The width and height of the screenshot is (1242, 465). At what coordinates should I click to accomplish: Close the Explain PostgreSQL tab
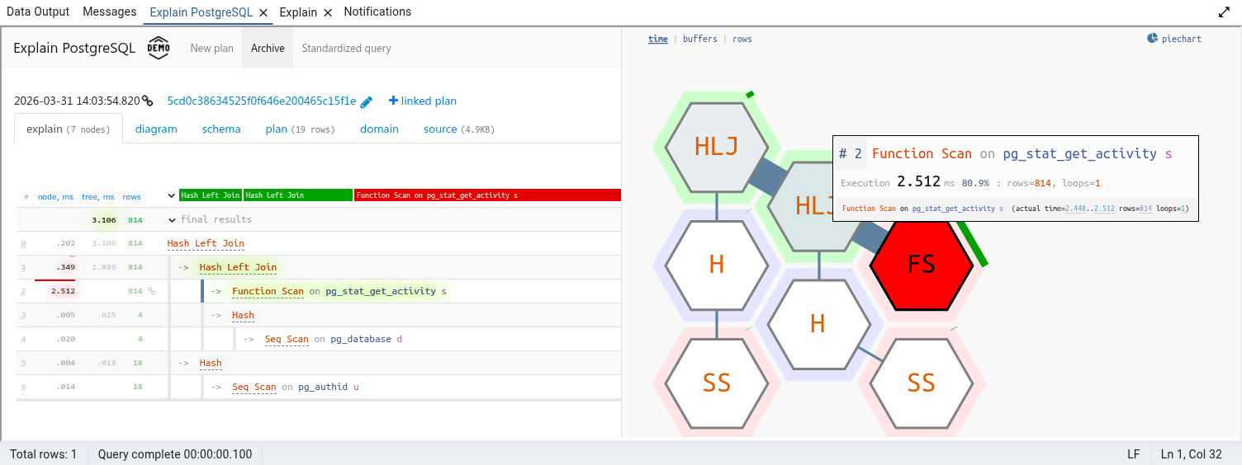pos(263,12)
